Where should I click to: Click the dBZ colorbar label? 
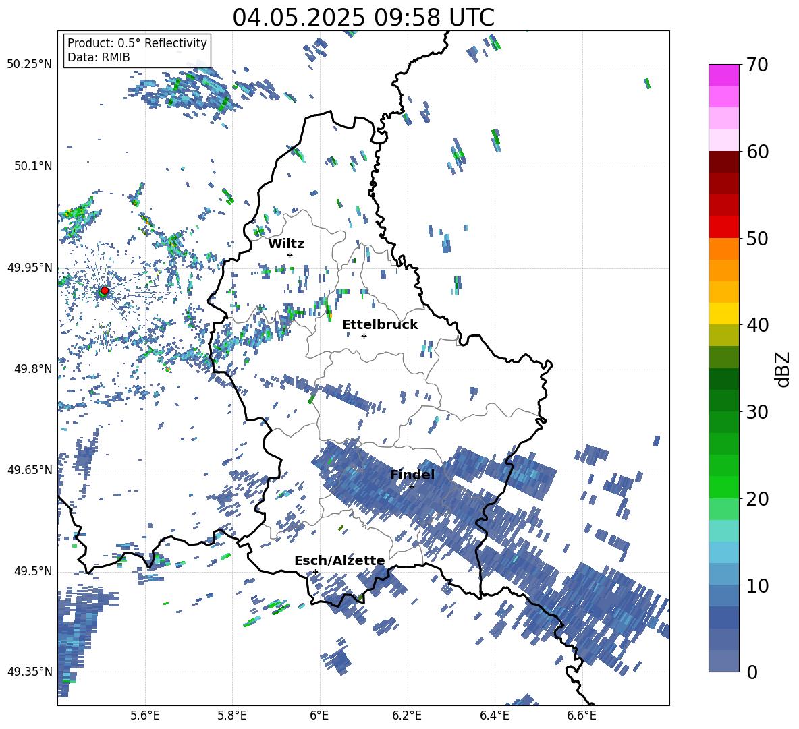click(783, 369)
